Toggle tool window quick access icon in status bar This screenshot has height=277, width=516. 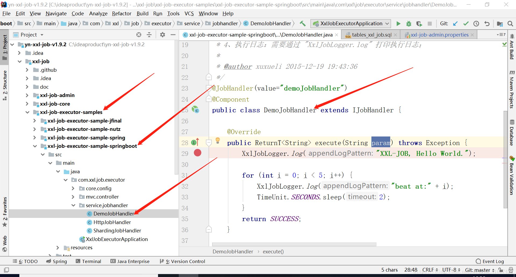[6, 270]
